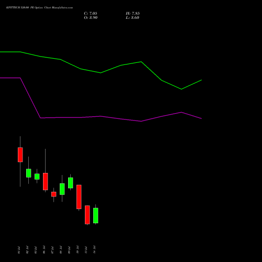262x262 pixels.
Task: Click the opening price value O: 3.90
Action: point(91,18)
